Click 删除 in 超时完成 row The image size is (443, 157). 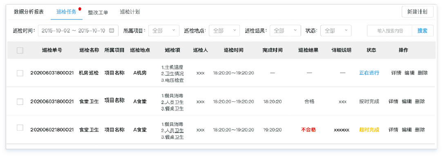tap(420, 130)
